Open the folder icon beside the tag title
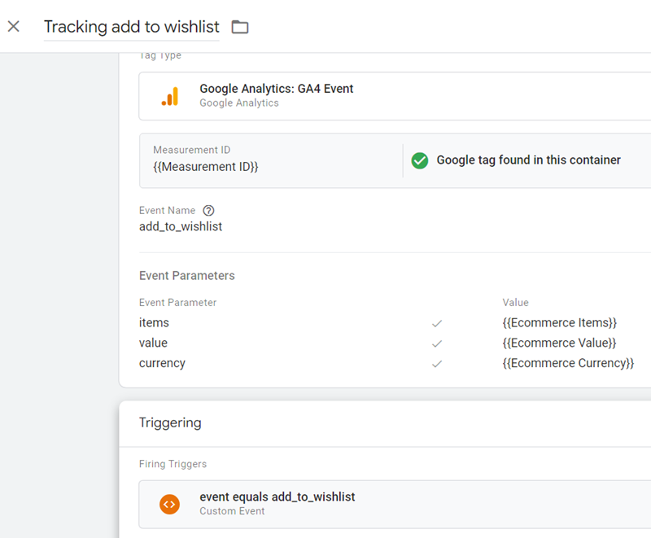The width and height of the screenshot is (651, 538). [x=238, y=26]
